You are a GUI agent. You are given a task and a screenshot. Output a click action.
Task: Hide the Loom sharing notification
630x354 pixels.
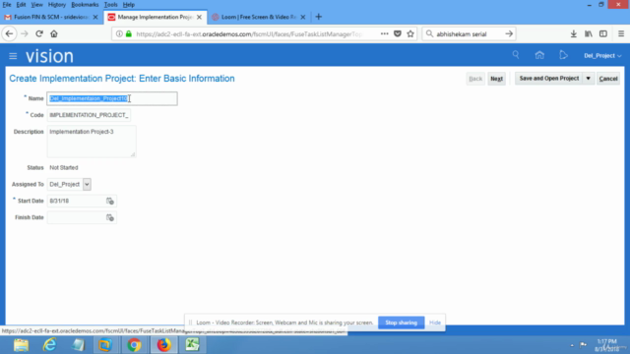tap(435, 323)
